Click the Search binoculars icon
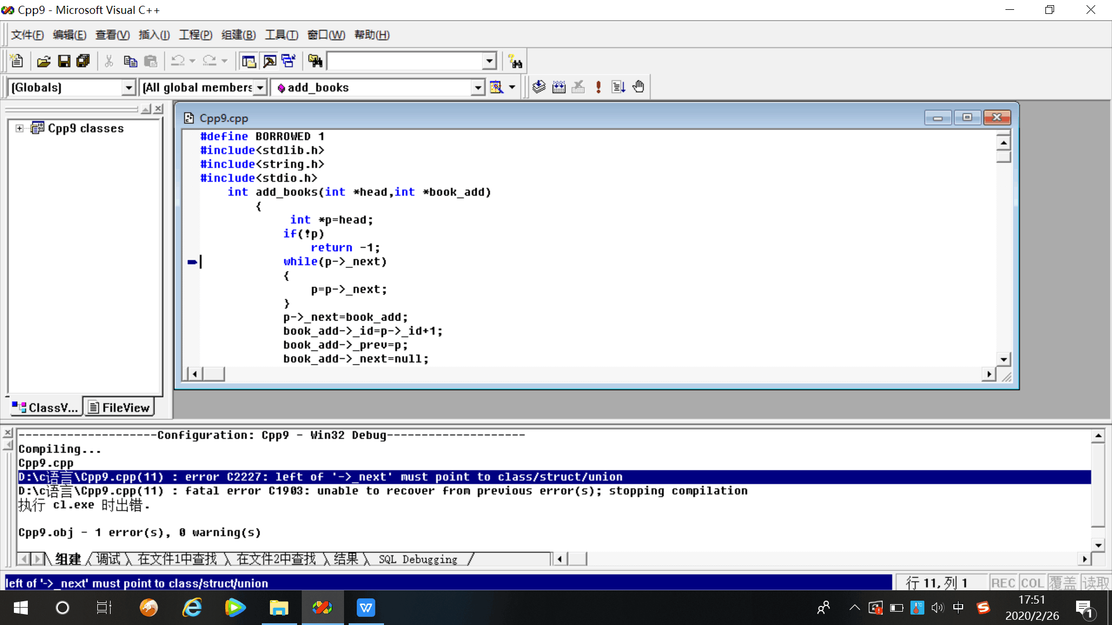Viewport: 1112px width, 625px height. [x=515, y=61]
